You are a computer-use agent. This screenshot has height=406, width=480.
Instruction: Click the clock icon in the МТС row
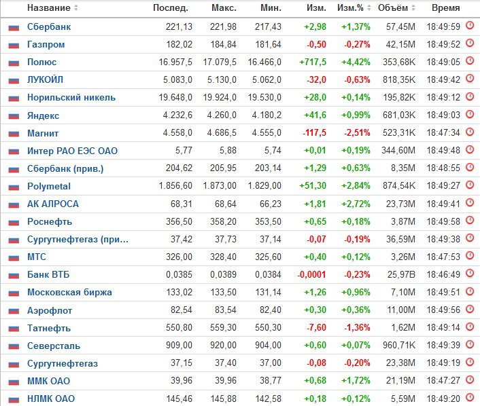(470, 255)
